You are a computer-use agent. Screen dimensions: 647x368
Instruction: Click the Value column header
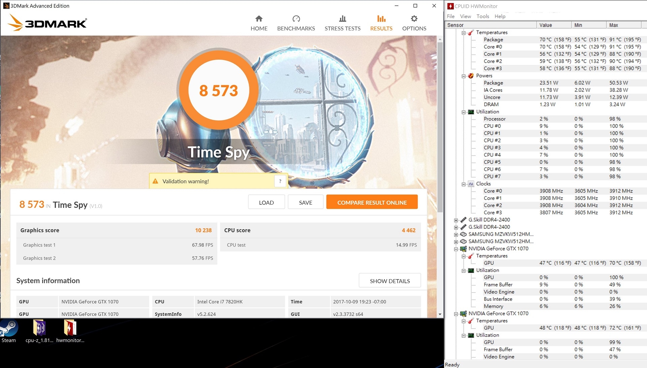tap(554, 25)
